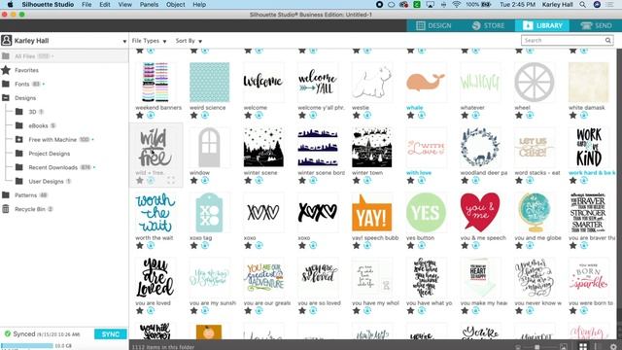Screen dimensions: 622x350
Task: Open Karley Hall account dropdown arrow
Action: tap(124, 41)
